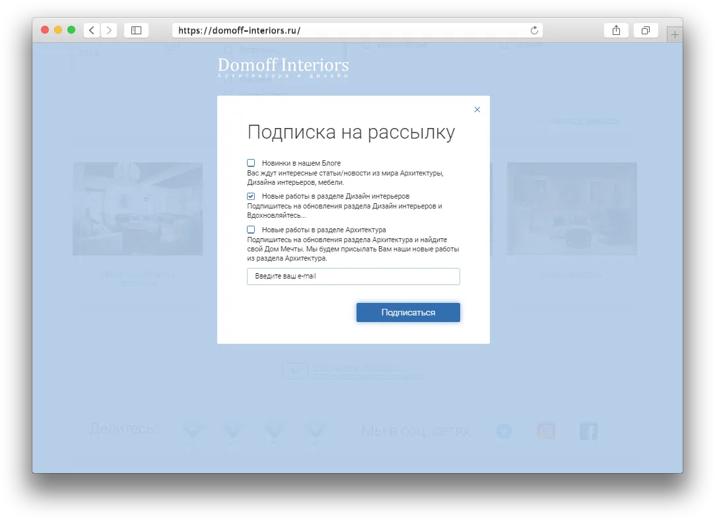Image resolution: width=715 pixels, height=520 pixels.
Task: Go back using Safari's back arrow
Action: click(92, 30)
